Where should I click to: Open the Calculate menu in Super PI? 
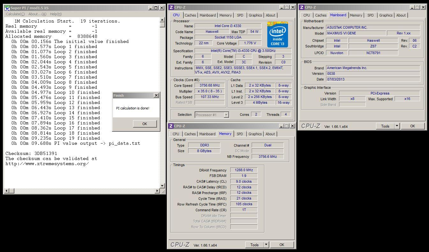[15, 14]
